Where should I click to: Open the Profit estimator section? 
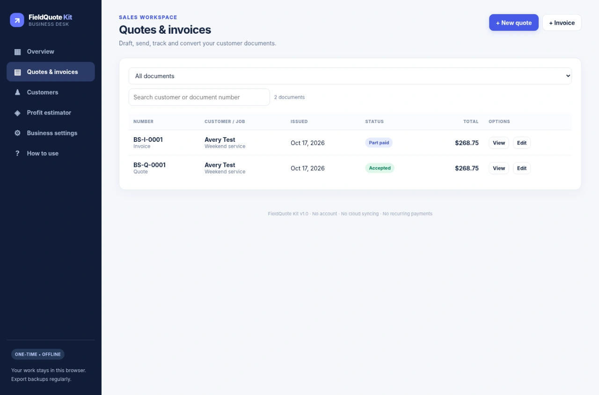click(51, 112)
